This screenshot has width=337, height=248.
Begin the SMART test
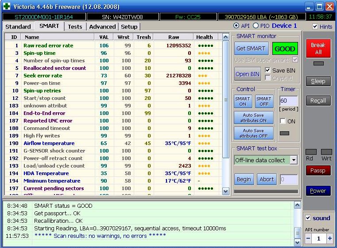tap(244, 179)
